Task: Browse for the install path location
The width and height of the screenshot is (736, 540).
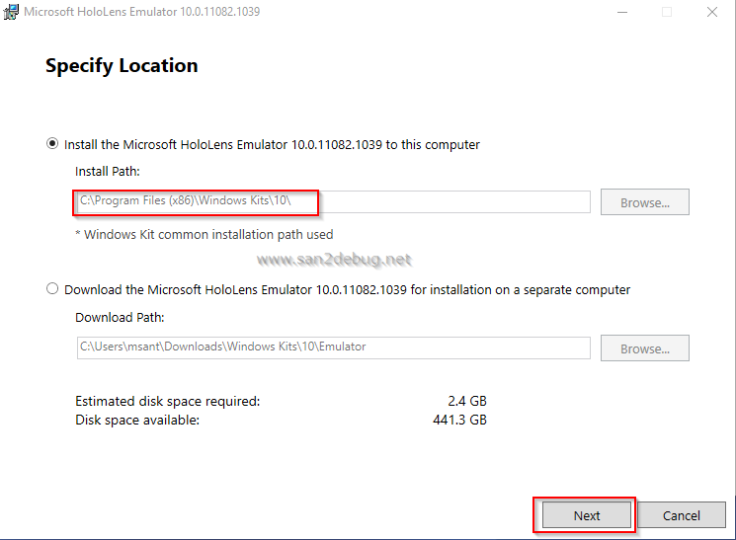Action: point(644,202)
